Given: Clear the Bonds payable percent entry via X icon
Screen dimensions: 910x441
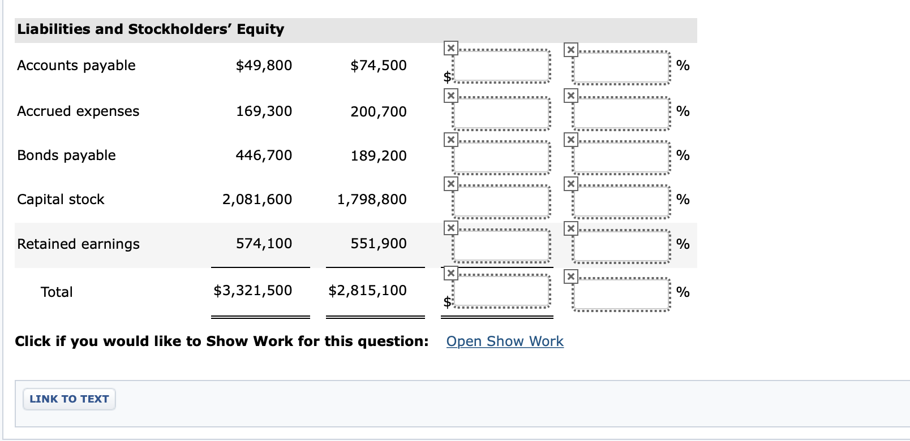Looking at the screenshot, I should pyautogui.click(x=570, y=139).
